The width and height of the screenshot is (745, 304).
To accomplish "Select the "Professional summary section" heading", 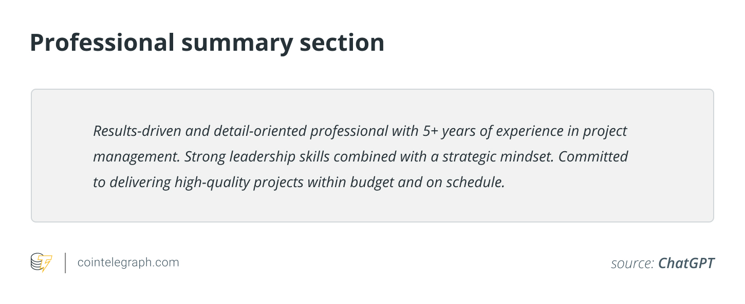I will (207, 43).
